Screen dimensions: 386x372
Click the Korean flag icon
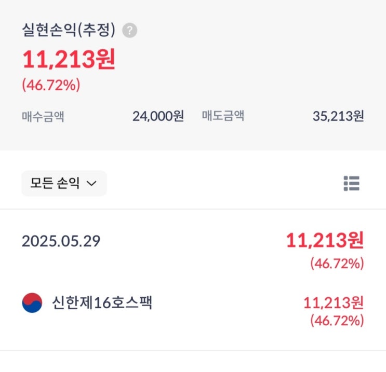pyautogui.click(x=32, y=302)
